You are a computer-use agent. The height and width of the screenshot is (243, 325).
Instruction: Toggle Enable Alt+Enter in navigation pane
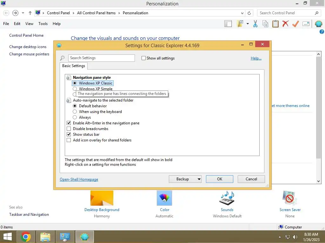point(69,123)
